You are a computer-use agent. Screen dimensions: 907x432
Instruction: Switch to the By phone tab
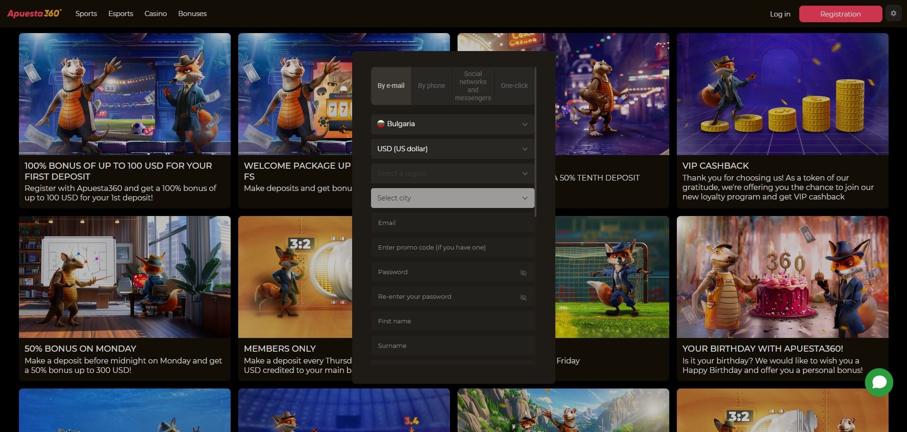[x=432, y=86]
